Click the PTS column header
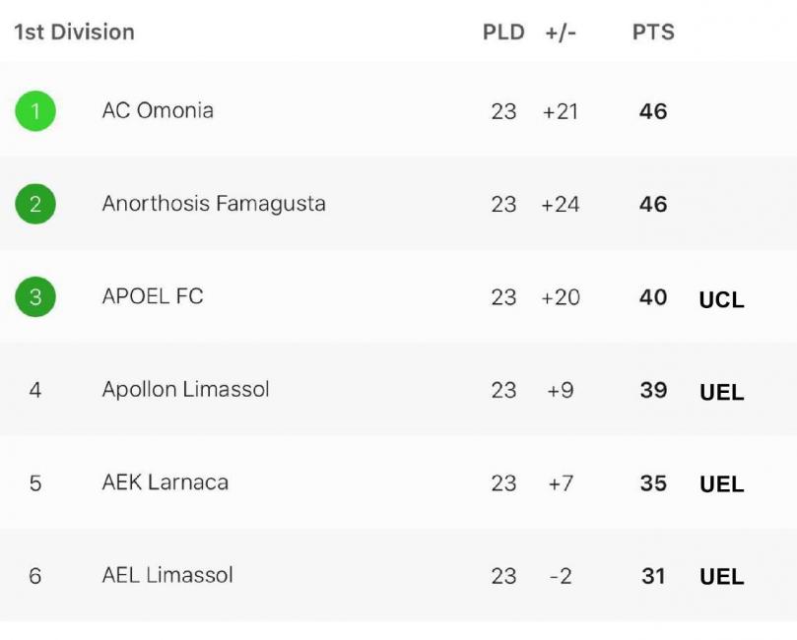 click(x=653, y=32)
